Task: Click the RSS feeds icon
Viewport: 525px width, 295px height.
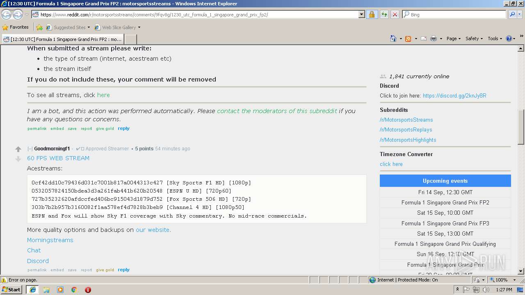Action: [x=408, y=39]
